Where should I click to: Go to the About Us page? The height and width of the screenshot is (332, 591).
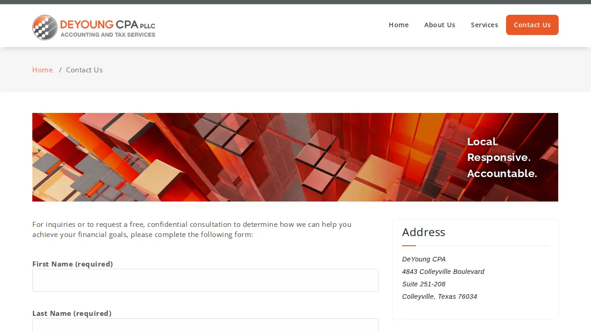[x=440, y=25]
